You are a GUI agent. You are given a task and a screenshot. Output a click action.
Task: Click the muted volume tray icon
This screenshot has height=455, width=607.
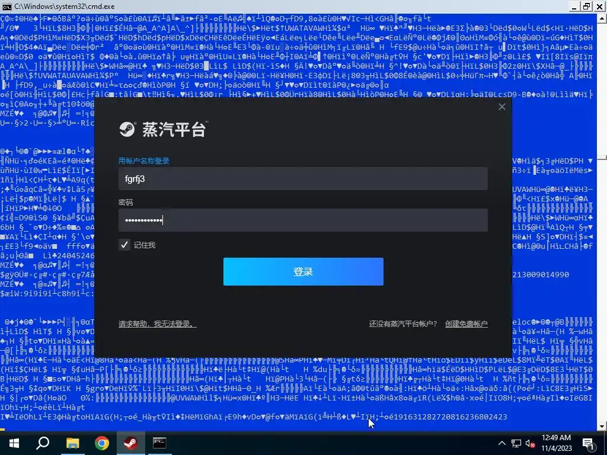pos(530,443)
